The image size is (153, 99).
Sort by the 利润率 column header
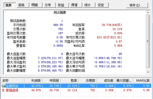coord(33,80)
